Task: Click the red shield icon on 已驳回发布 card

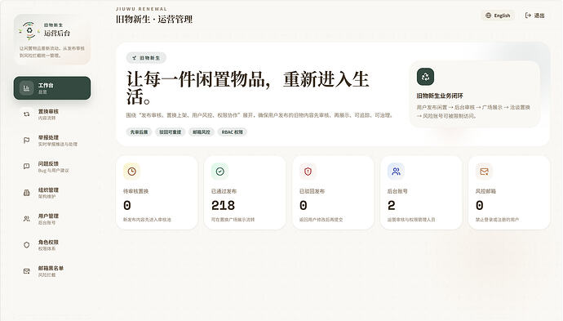Action: click(x=308, y=172)
